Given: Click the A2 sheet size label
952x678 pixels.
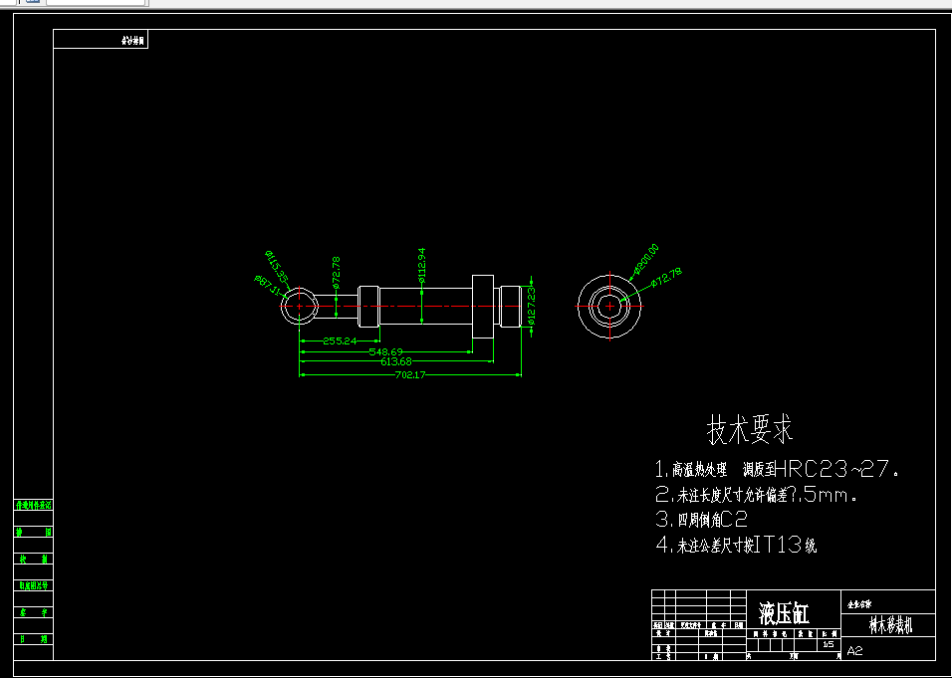Looking at the screenshot, I should tap(854, 651).
